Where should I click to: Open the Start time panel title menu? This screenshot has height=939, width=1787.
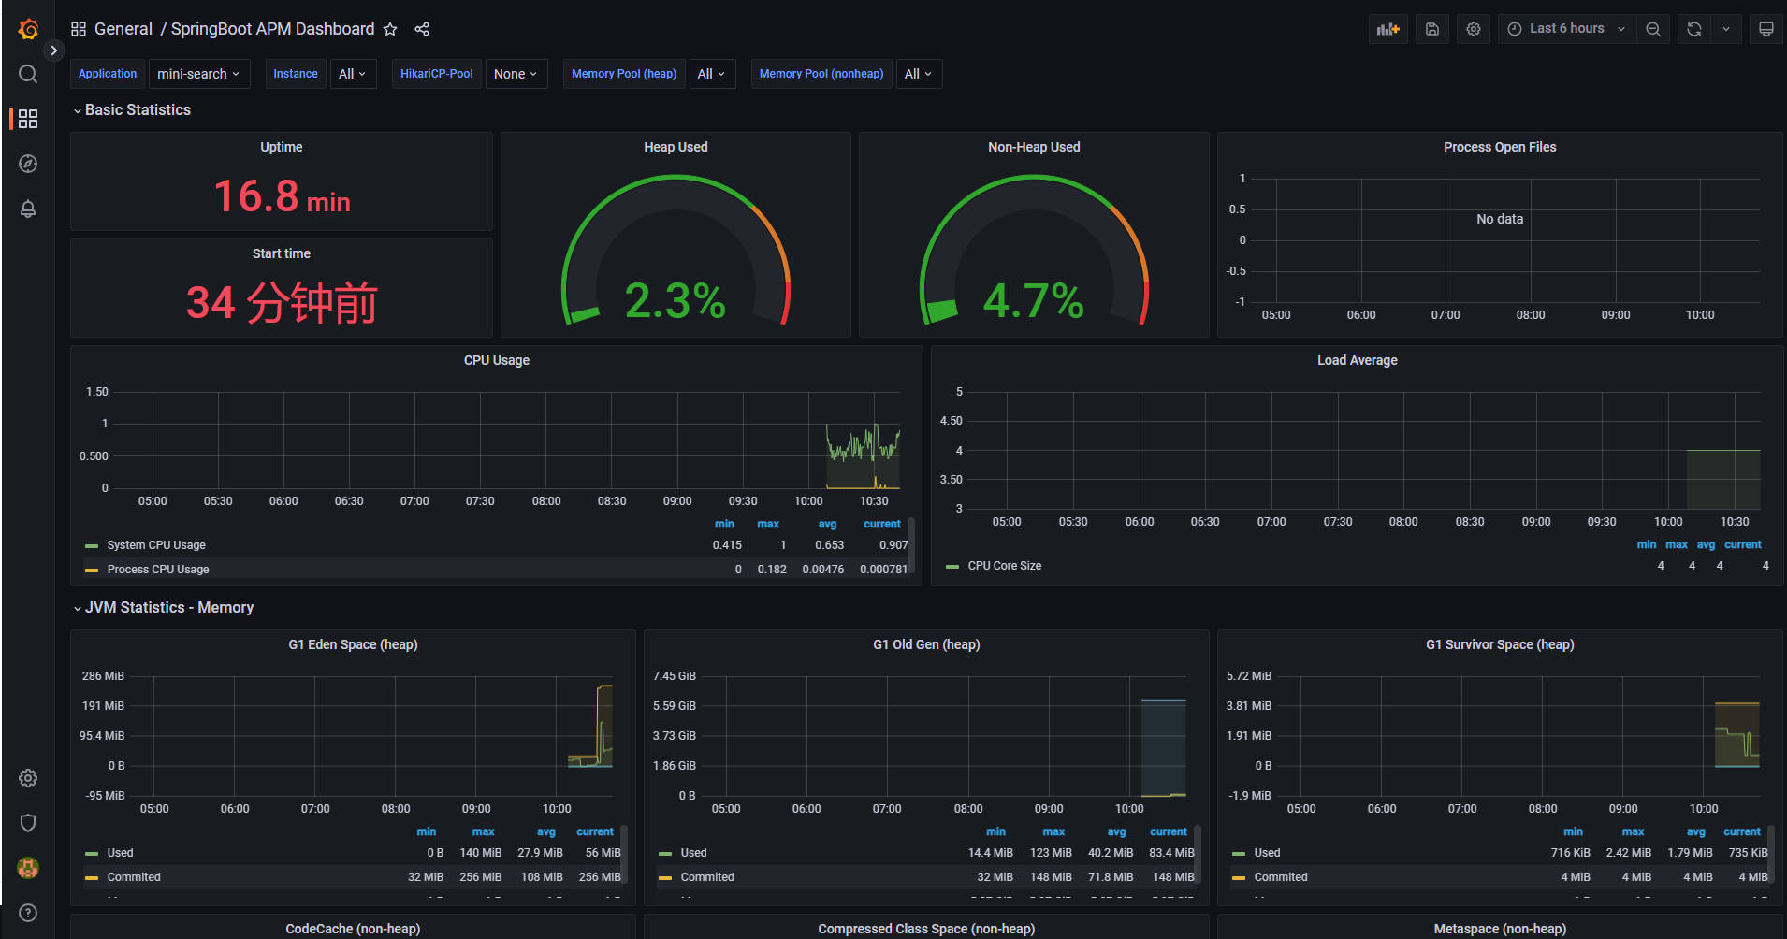(281, 253)
